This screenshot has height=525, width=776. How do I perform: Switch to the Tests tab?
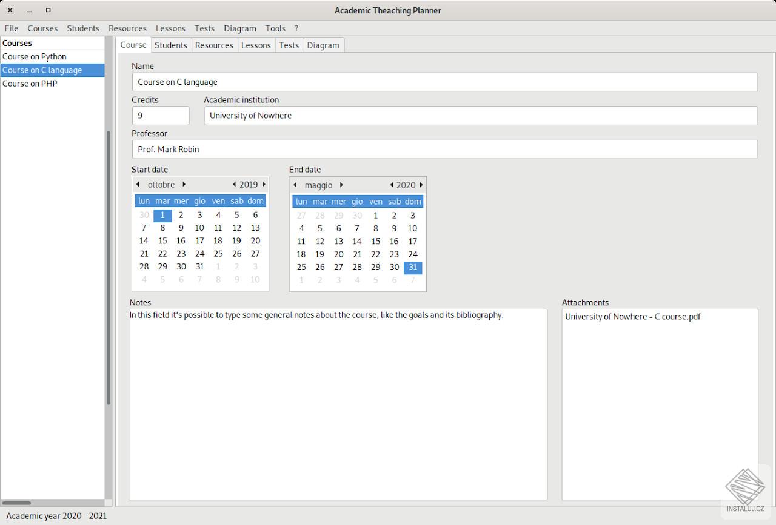[x=289, y=45]
